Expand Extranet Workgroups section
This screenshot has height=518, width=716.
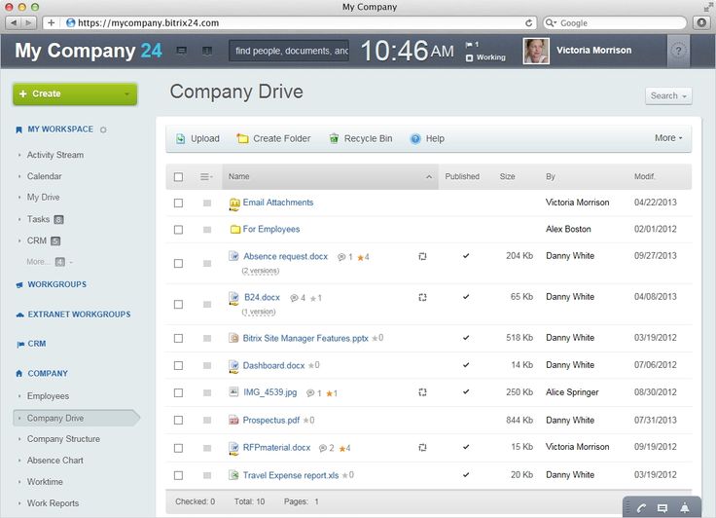pyautogui.click(x=79, y=314)
